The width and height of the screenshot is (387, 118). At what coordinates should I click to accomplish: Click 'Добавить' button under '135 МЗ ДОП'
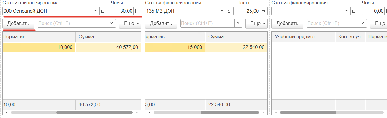161,24
